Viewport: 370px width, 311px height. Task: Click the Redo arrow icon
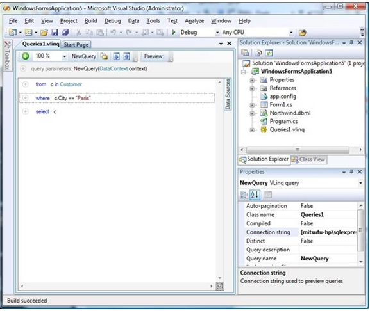[x=129, y=32]
